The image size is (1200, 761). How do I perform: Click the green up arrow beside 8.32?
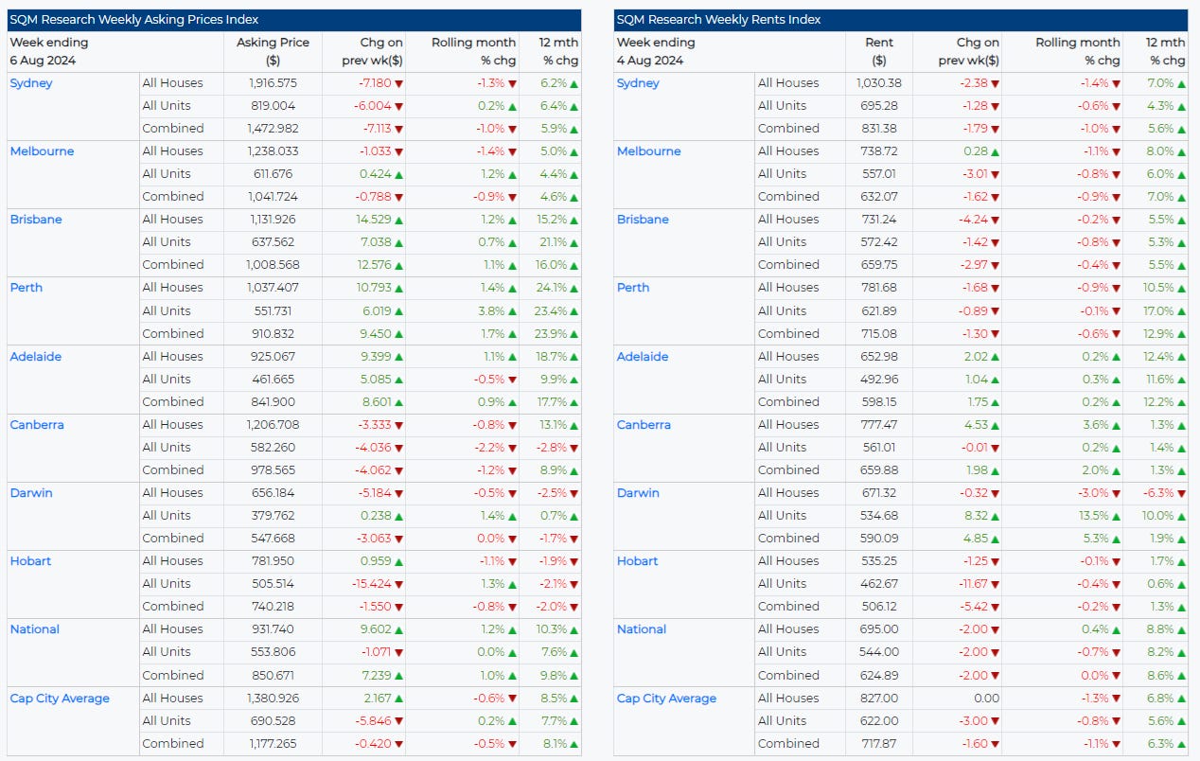[995, 516]
